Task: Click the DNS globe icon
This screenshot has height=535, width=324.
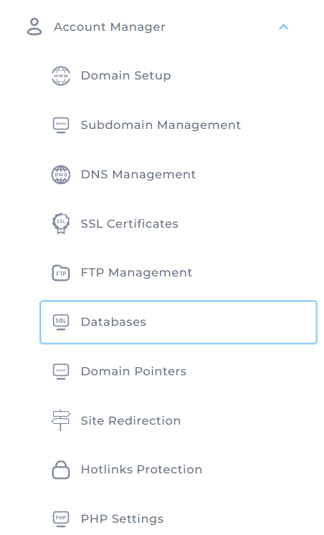Action: click(61, 175)
